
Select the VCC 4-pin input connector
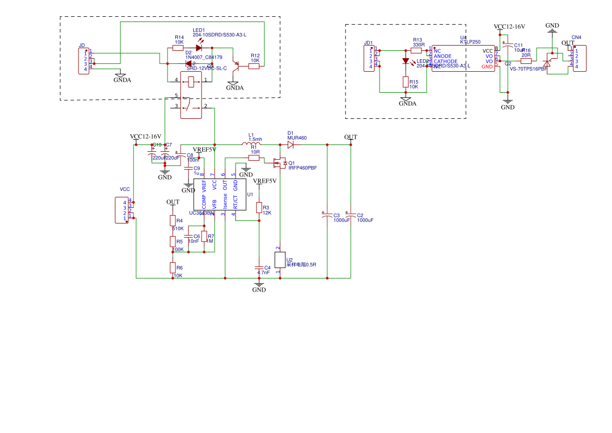(x=121, y=210)
